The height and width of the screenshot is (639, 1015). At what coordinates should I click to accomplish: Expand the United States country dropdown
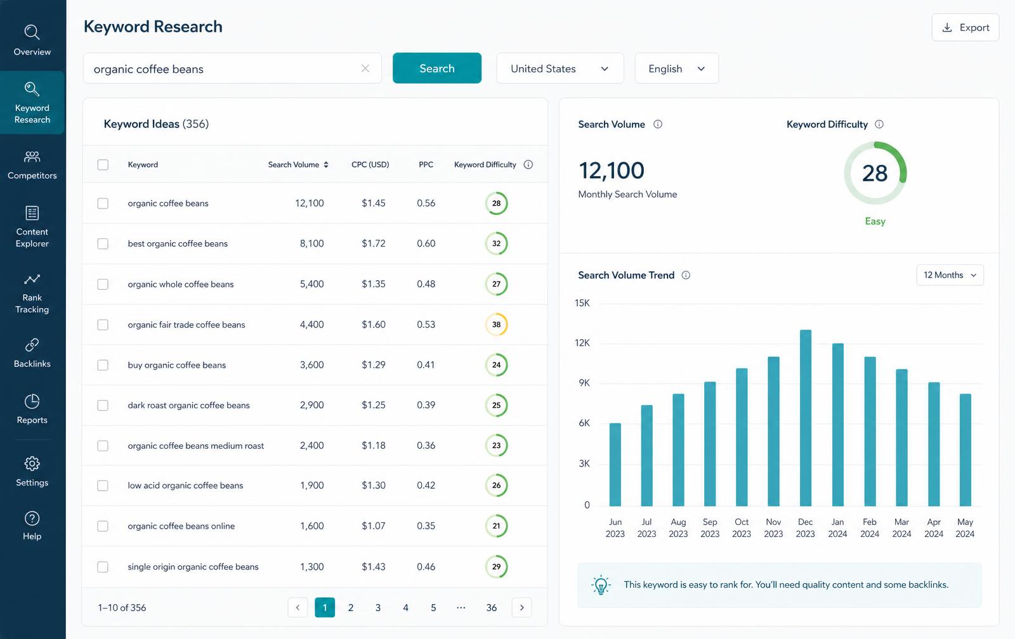pyautogui.click(x=560, y=68)
